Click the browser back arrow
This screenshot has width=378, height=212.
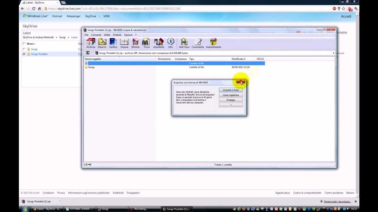pyautogui.click(x=22, y=9)
